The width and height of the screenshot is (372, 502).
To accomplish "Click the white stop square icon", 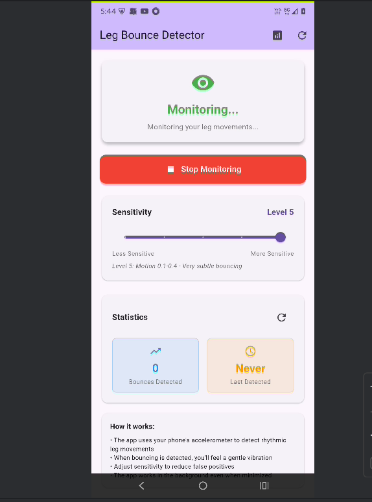I will (171, 169).
